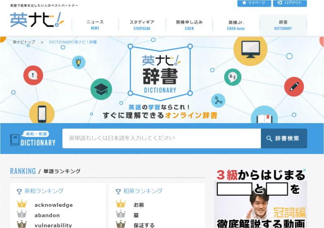The height and width of the screenshot is (228, 324).
Task: Open the ranked word 保証する
Action: click(x=144, y=225)
